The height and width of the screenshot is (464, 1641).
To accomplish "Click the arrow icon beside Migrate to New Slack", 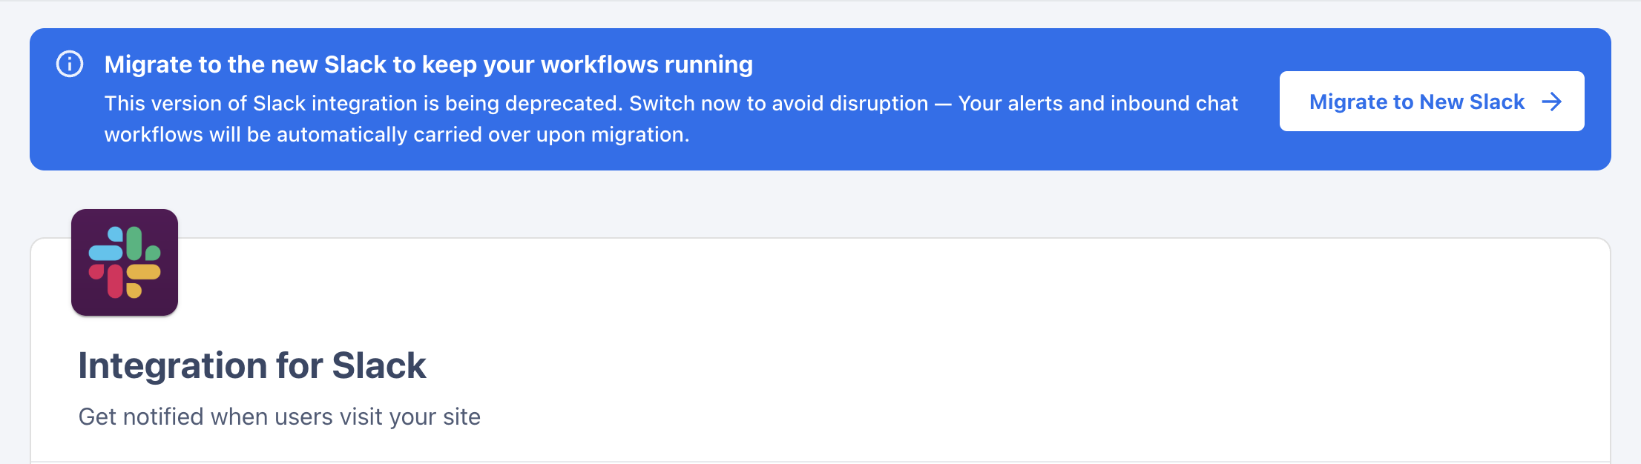I will click(x=1551, y=102).
